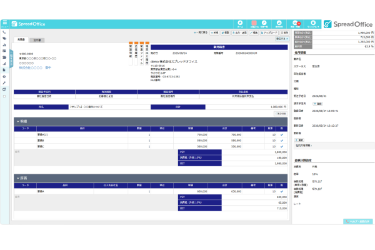Click the 社内共有情報 field
Viewport: 375px width, 250px height.
[x=334, y=146]
